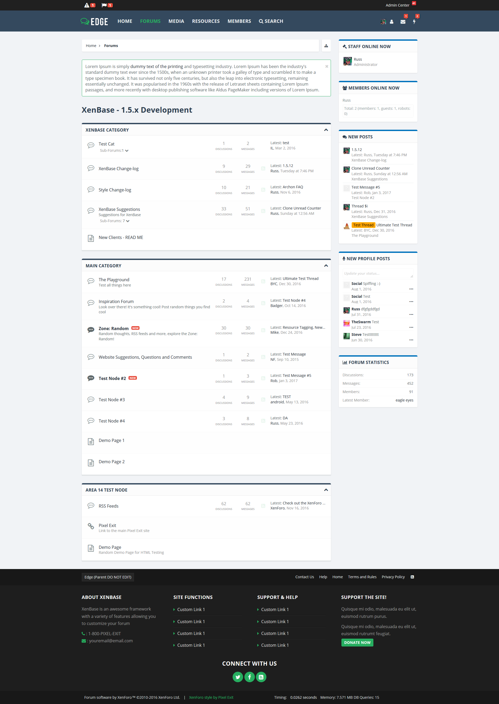Click the EDGE site logo
The height and width of the screenshot is (704, 499).
(94, 21)
